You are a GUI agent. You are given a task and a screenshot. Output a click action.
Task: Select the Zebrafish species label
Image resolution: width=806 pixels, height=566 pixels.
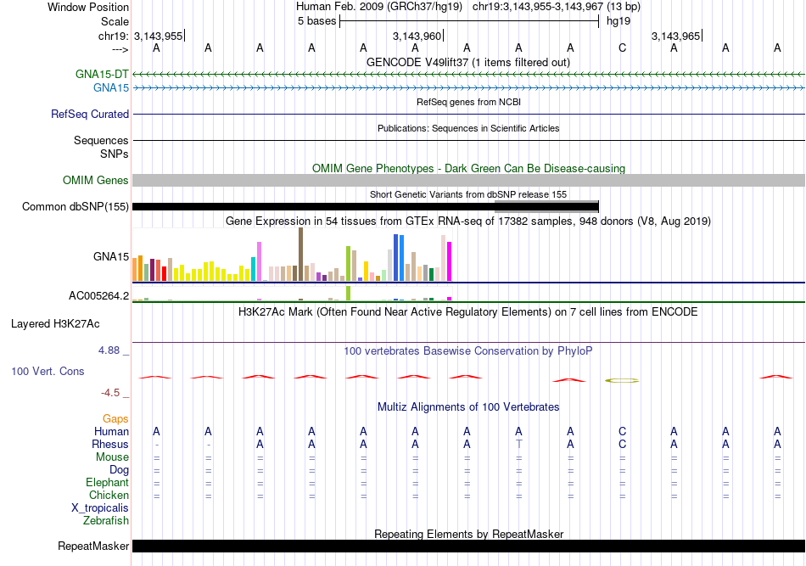pyautogui.click(x=106, y=521)
